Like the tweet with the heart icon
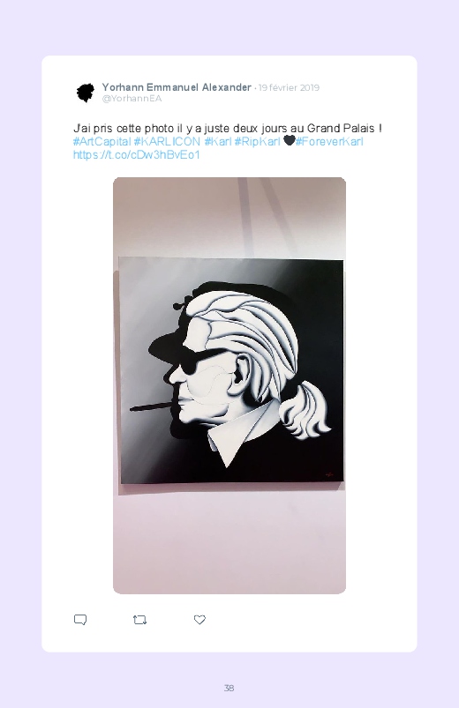 pyautogui.click(x=199, y=620)
